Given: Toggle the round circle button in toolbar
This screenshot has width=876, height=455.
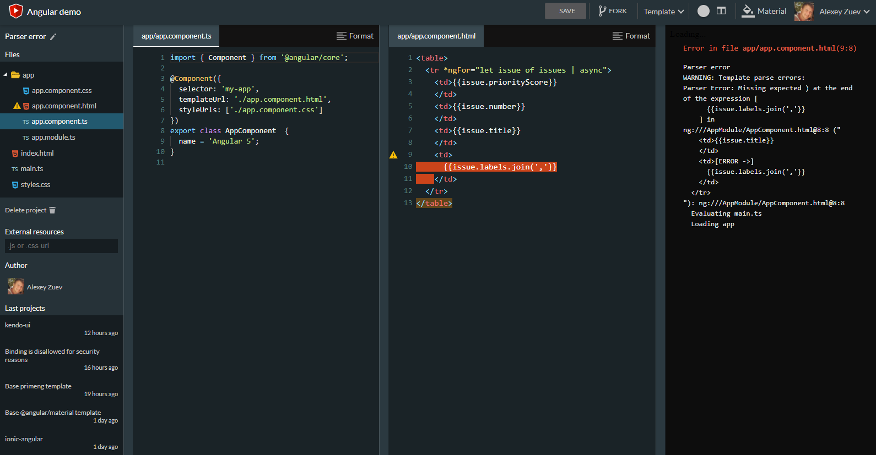Looking at the screenshot, I should point(704,11).
